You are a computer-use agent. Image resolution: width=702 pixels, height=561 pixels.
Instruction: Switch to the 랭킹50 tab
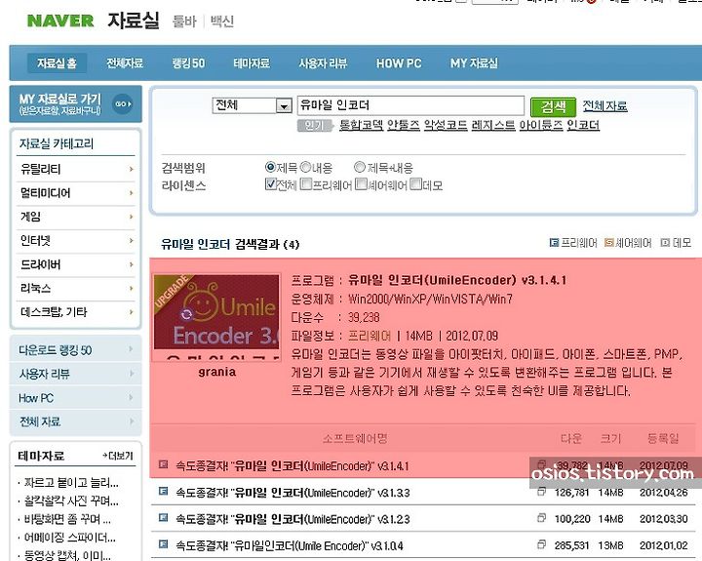[x=188, y=63]
